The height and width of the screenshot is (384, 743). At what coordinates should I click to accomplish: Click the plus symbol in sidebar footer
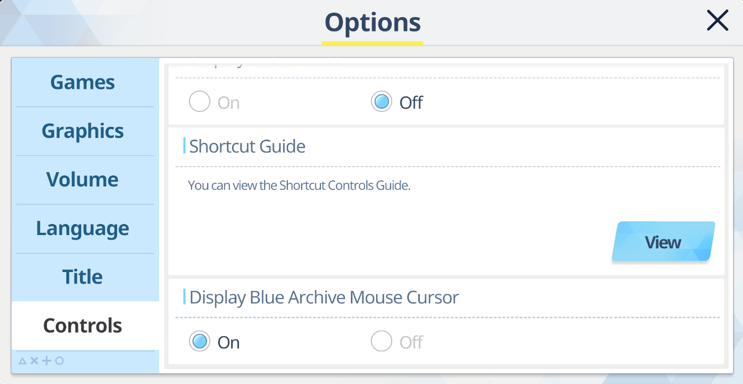46,361
